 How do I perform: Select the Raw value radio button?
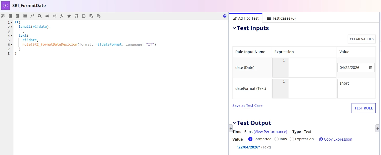point(277,139)
